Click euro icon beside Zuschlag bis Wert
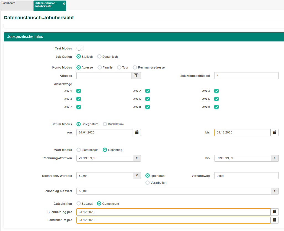 (275, 191)
